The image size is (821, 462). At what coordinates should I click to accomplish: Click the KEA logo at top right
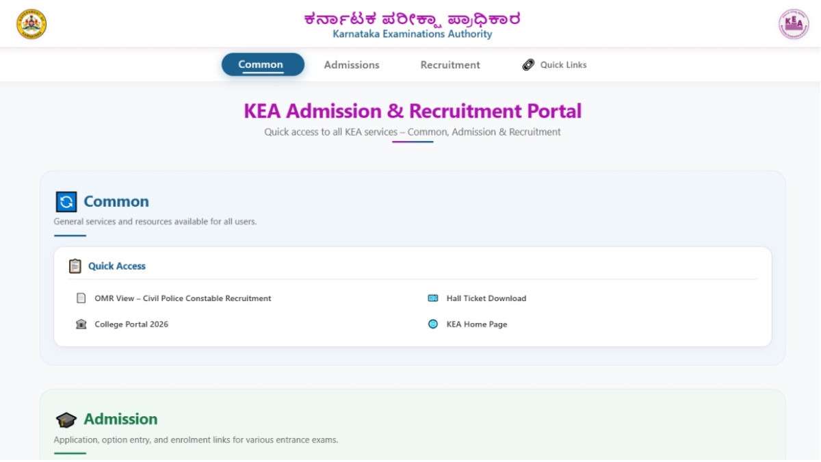tap(794, 24)
